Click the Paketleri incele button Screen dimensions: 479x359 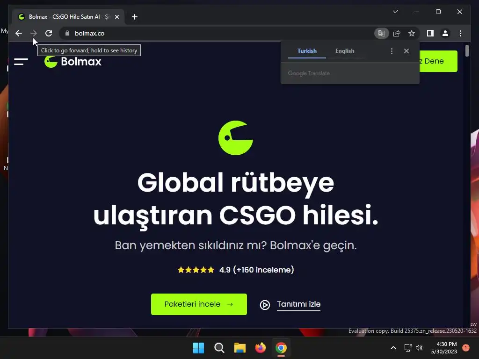199,304
